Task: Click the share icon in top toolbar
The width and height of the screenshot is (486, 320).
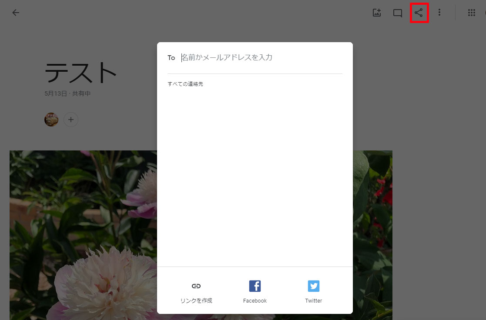Action: (x=419, y=13)
